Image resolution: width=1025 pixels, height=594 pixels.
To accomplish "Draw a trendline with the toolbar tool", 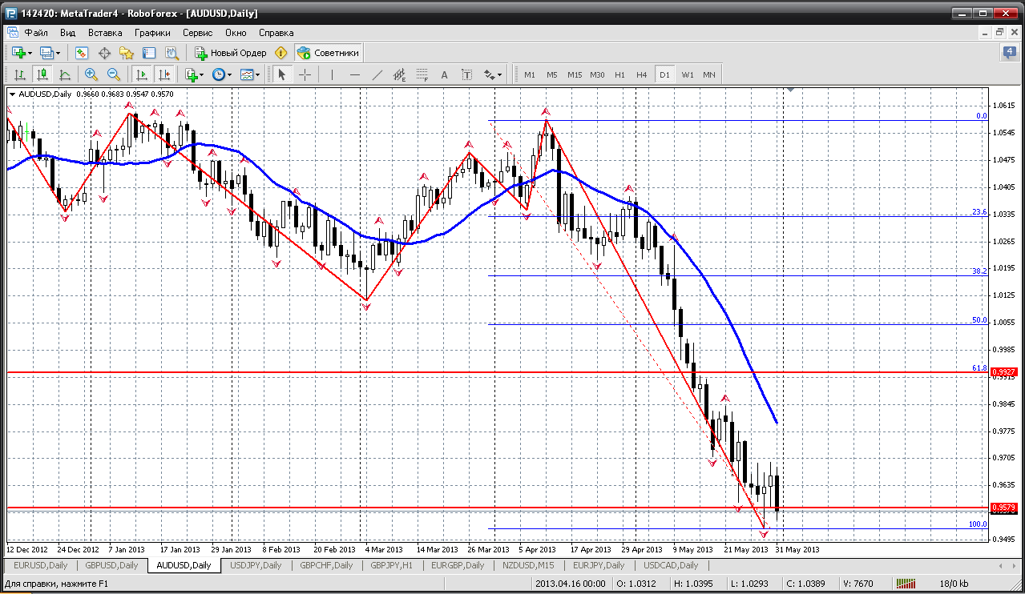I will 377,74.
